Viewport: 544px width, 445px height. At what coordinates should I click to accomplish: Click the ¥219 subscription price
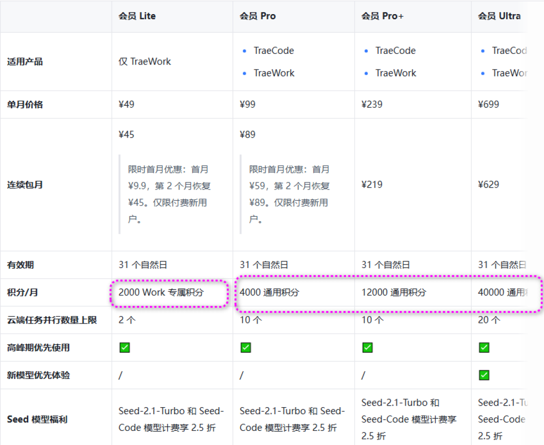pos(372,184)
